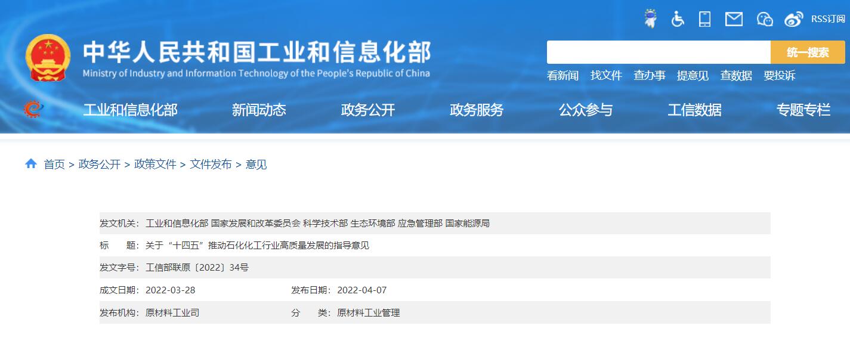Click the ministry title 中华人民共和国工业和信息化部
Screen dimensions: 850x338
click(256, 52)
